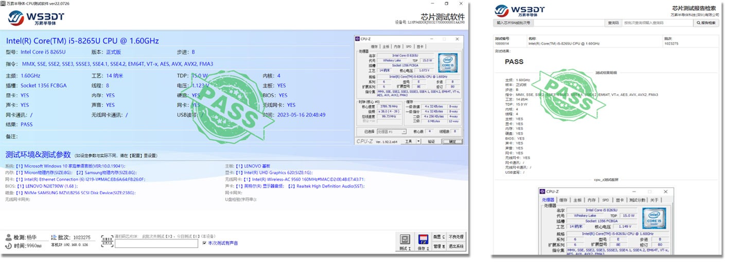Click the 输入芯片SN或批次号 button

tap(513, 23)
